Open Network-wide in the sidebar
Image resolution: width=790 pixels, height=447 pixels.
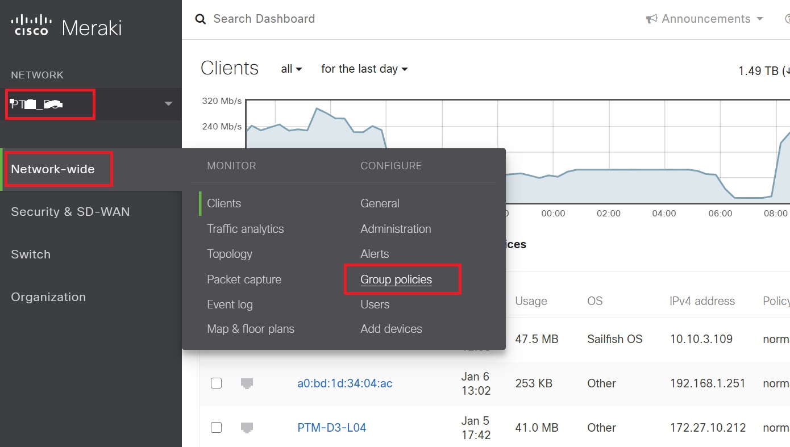coord(53,169)
